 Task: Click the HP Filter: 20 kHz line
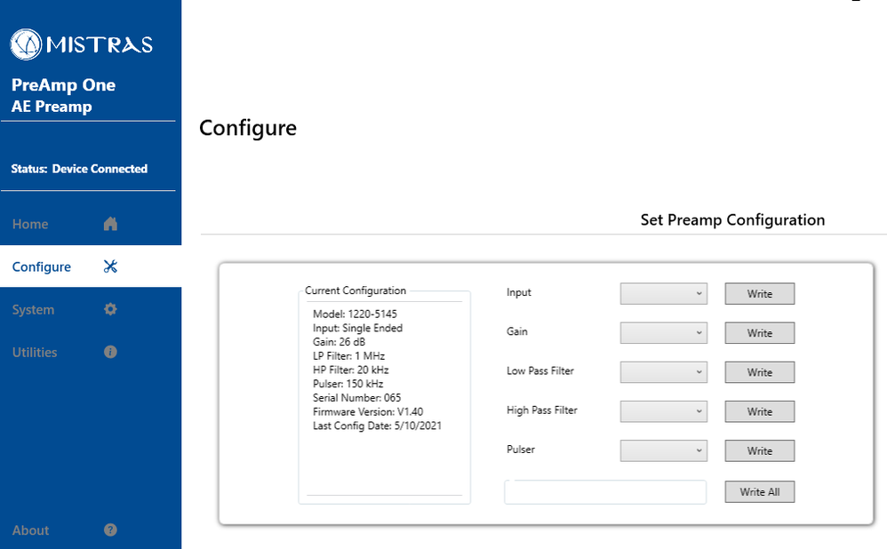coord(351,370)
